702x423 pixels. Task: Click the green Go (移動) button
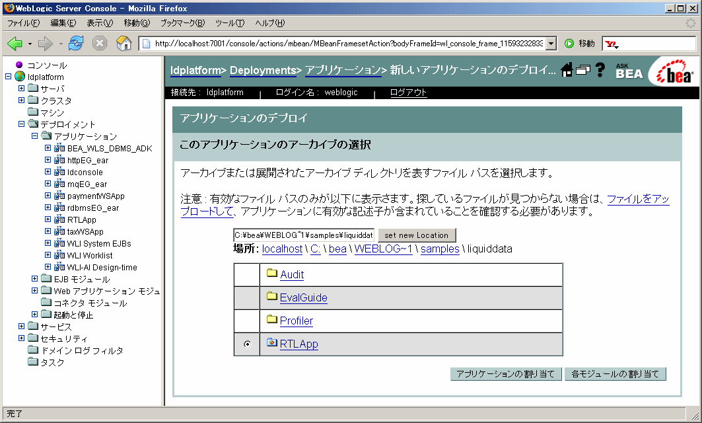pos(579,44)
